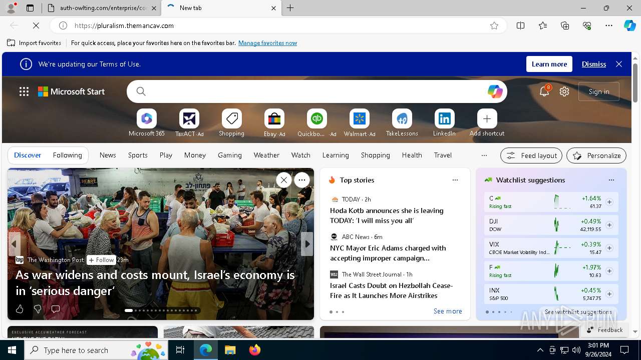The width and height of the screenshot is (641, 360).
Task: Like the Israel economy article
Action: point(20,309)
